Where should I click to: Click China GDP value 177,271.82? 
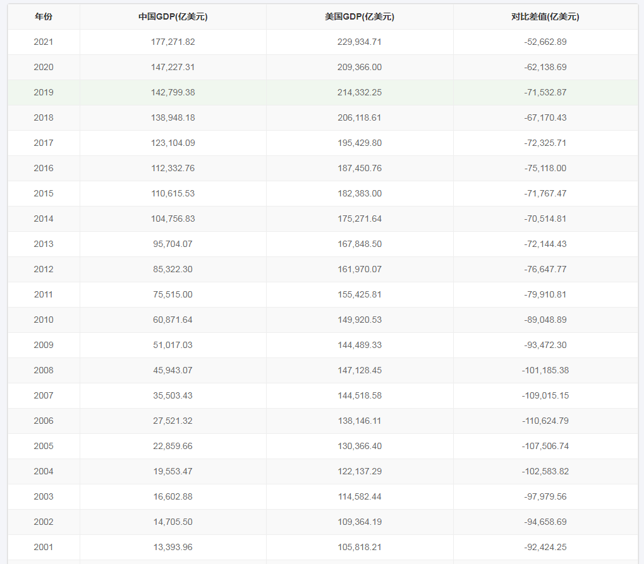pos(173,42)
